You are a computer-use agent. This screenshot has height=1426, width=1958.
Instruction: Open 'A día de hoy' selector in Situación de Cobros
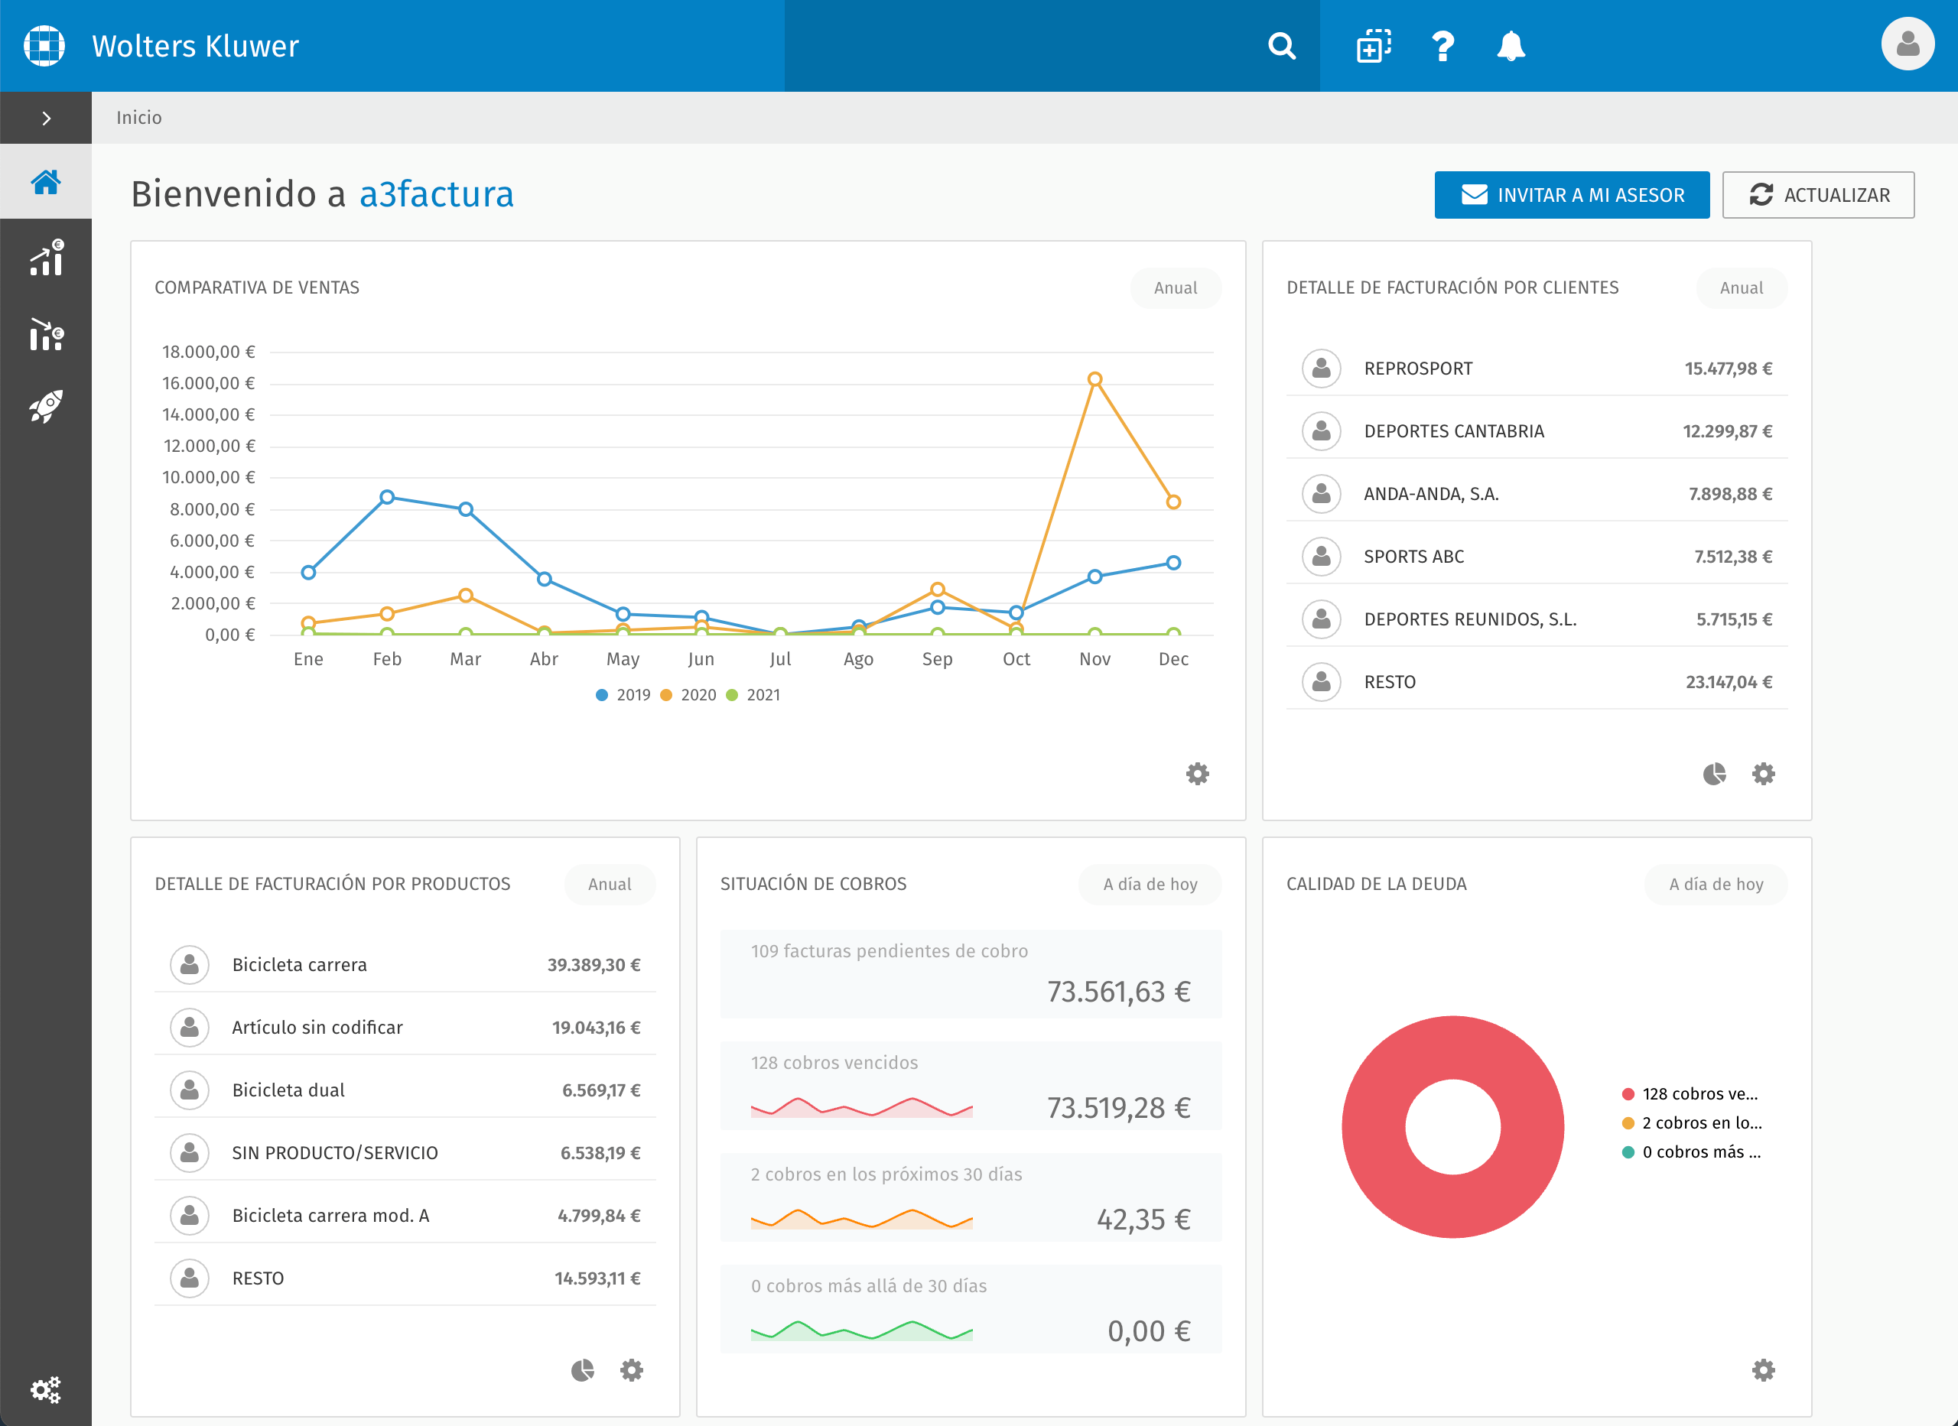point(1150,884)
